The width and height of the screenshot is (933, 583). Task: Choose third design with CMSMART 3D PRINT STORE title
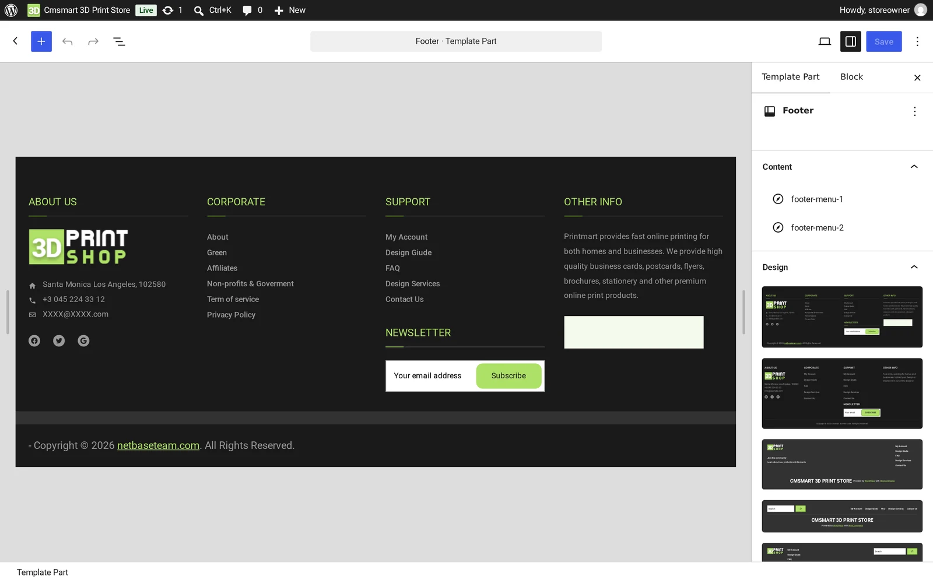click(x=842, y=465)
